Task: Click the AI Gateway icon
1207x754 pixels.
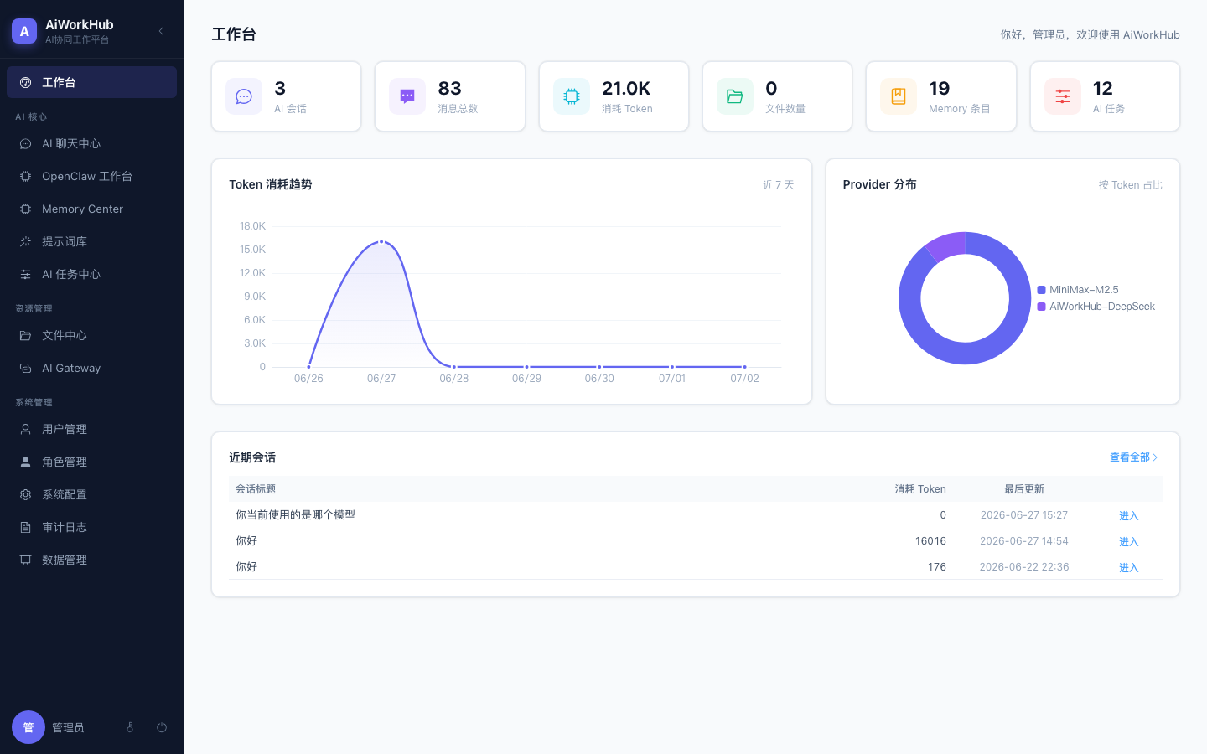Action: (25, 368)
